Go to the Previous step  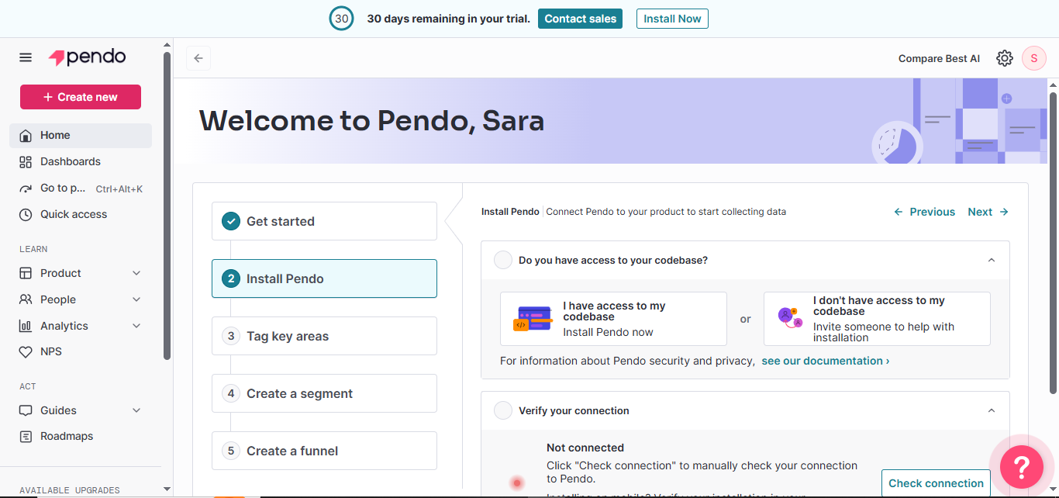[924, 212]
